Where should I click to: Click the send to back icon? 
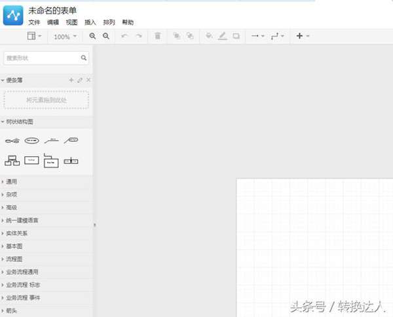190,36
